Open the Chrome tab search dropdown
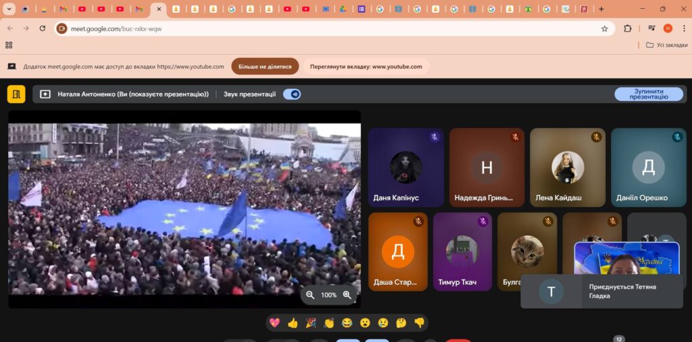Screen dimensions: 692x342 [x=9, y=9]
